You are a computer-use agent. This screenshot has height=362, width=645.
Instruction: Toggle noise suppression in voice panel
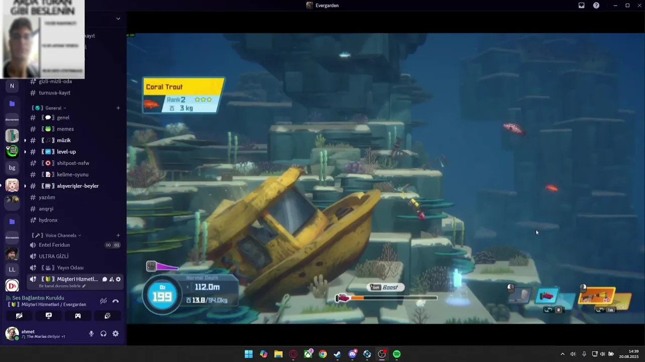tap(103, 301)
